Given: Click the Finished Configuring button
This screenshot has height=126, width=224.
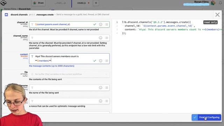Looking at the screenshot, I should 206,117.
